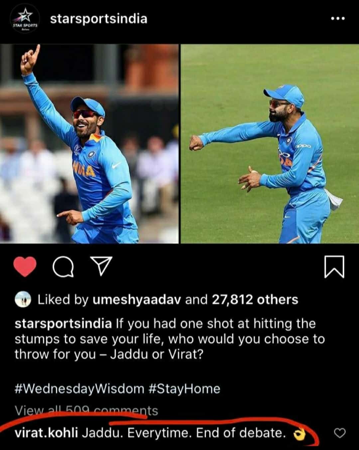Like virat.kohli's comment with small heart
This screenshot has width=359, height=450.
pyautogui.click(x=339, y=433)
